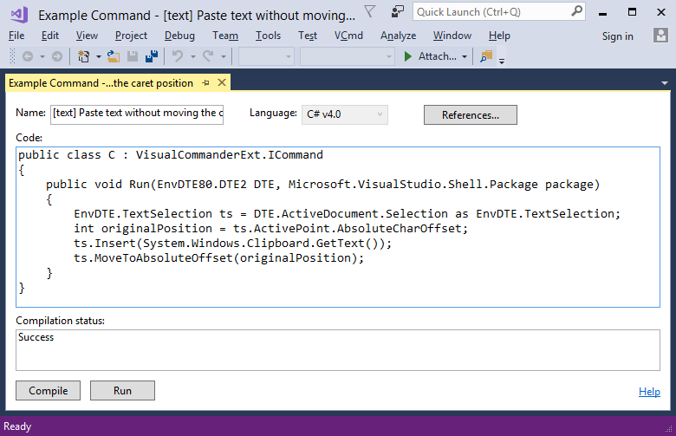
Task: Click the References... button
Action: [470, 115]
